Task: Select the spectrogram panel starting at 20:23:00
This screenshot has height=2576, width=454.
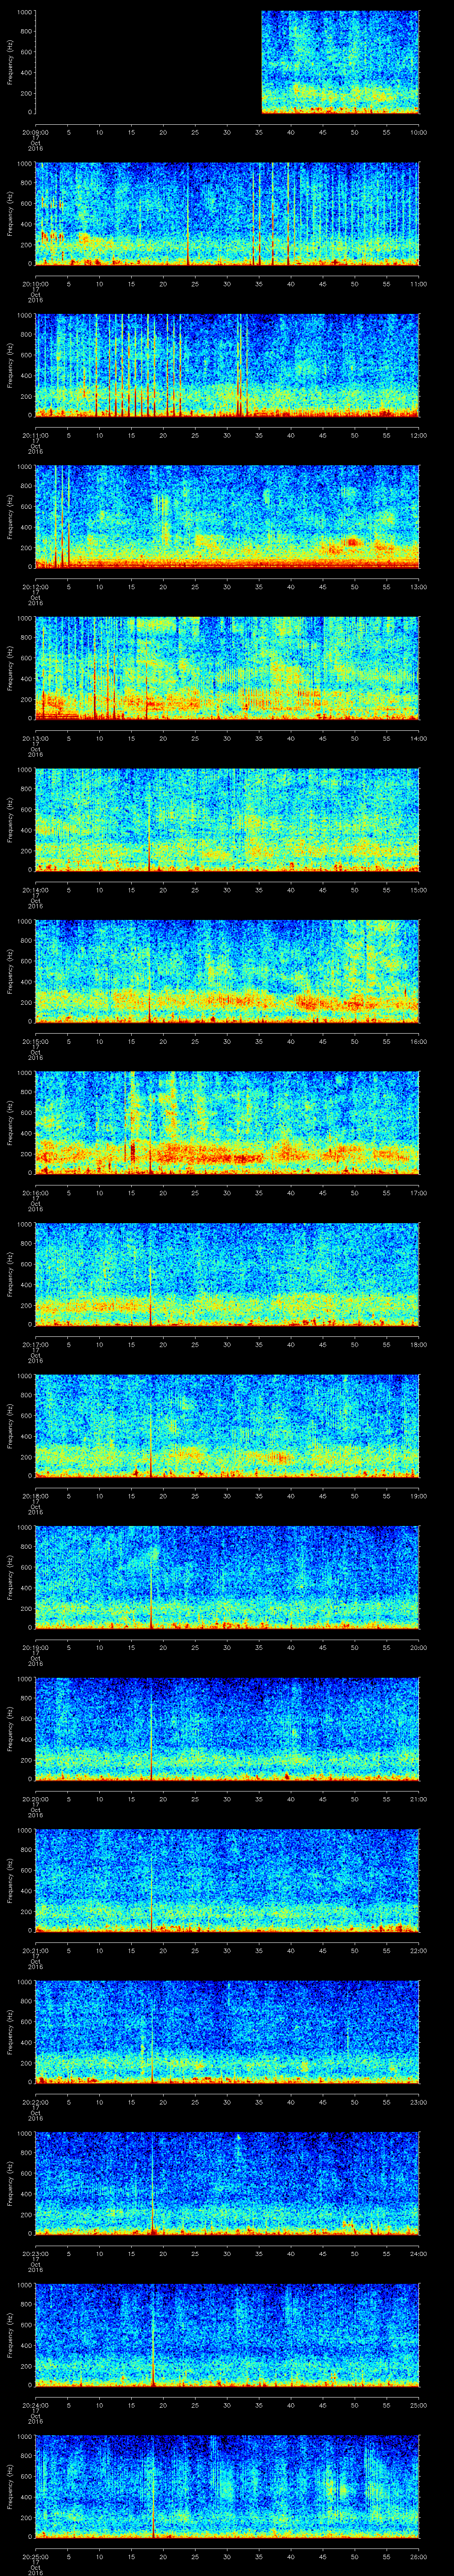Action: 227,2184
